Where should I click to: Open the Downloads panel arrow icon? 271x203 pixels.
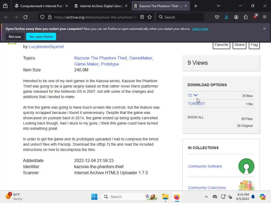click(227, 17)
